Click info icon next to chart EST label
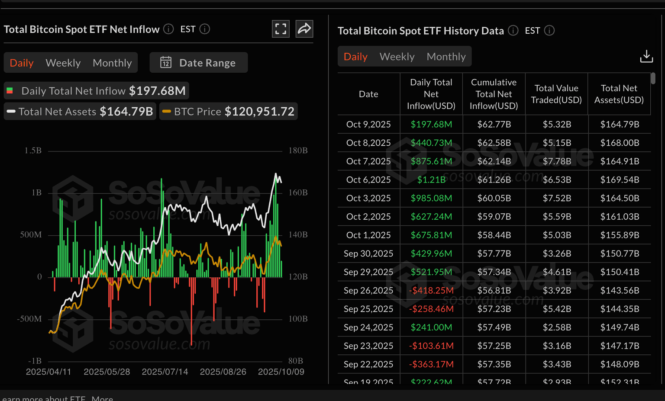The image size is (665, 401). pyautogui.click(x=205, y=29)
